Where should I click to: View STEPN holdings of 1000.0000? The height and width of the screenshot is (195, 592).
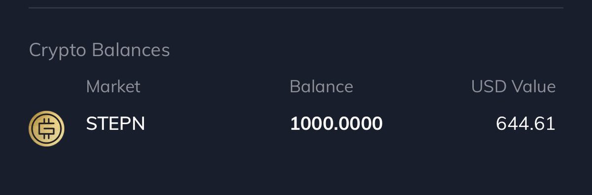336,124
